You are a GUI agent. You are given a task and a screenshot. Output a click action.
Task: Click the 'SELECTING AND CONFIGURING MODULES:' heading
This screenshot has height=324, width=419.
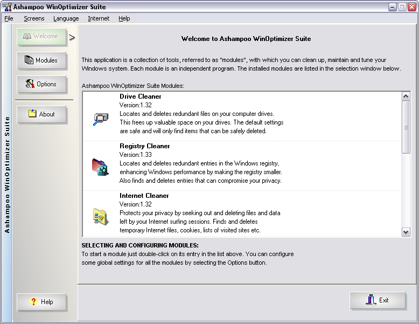point(140,245)
